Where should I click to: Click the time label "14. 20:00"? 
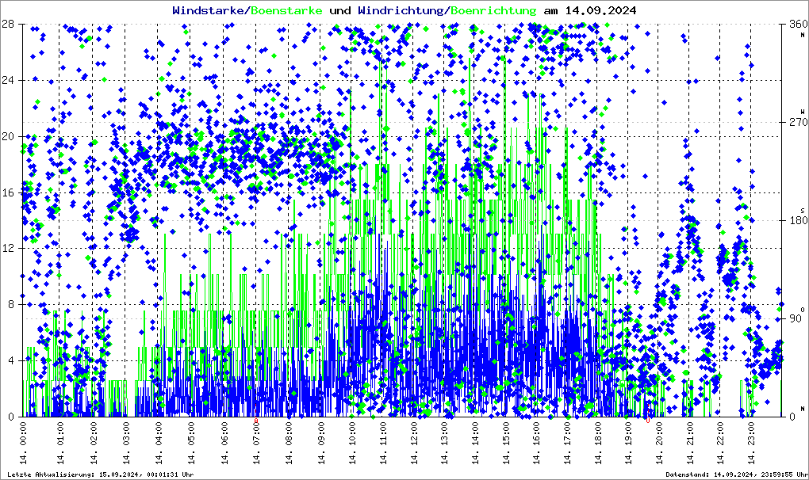(660, 444)
